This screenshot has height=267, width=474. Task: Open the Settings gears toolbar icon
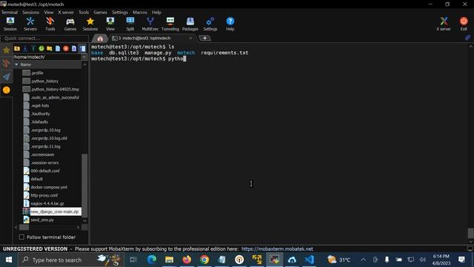coord(210,24)
